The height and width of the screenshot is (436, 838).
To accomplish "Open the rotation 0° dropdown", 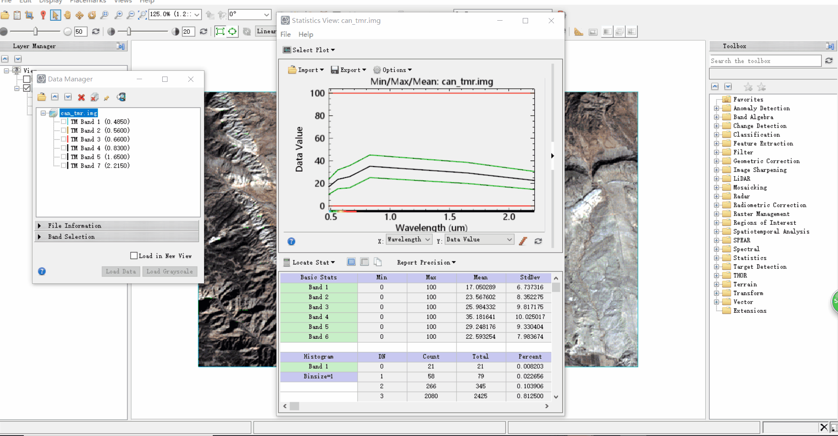I will click(x=266, y=15).
